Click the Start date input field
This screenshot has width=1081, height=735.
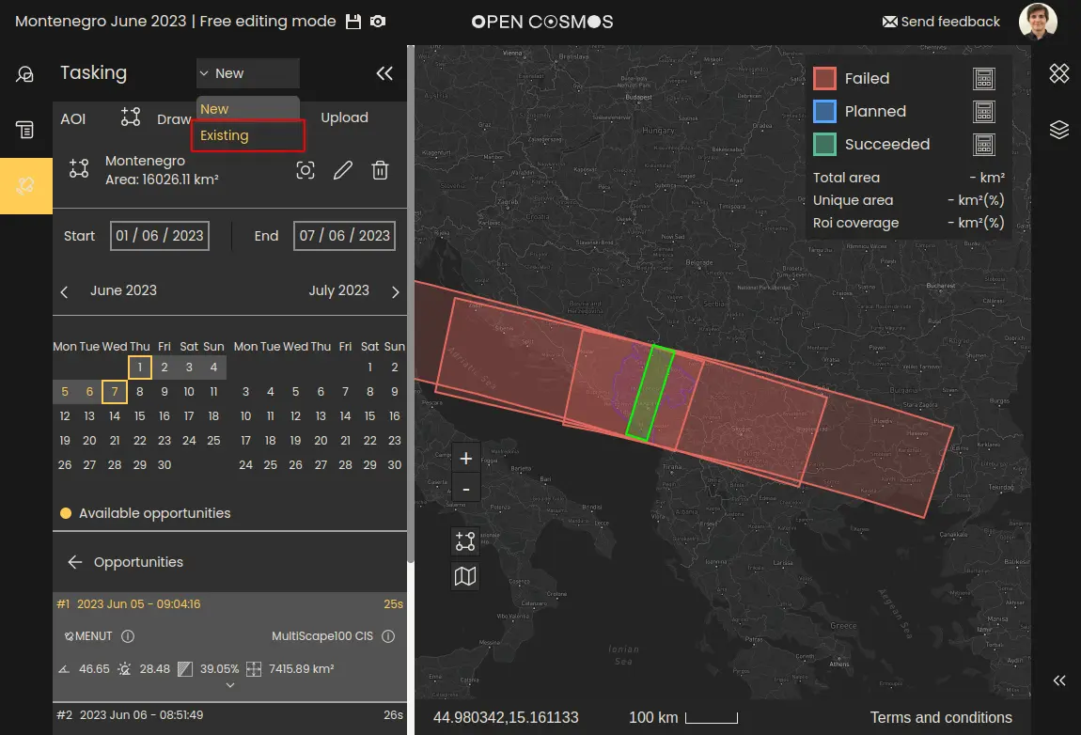(x=159, y=236)
